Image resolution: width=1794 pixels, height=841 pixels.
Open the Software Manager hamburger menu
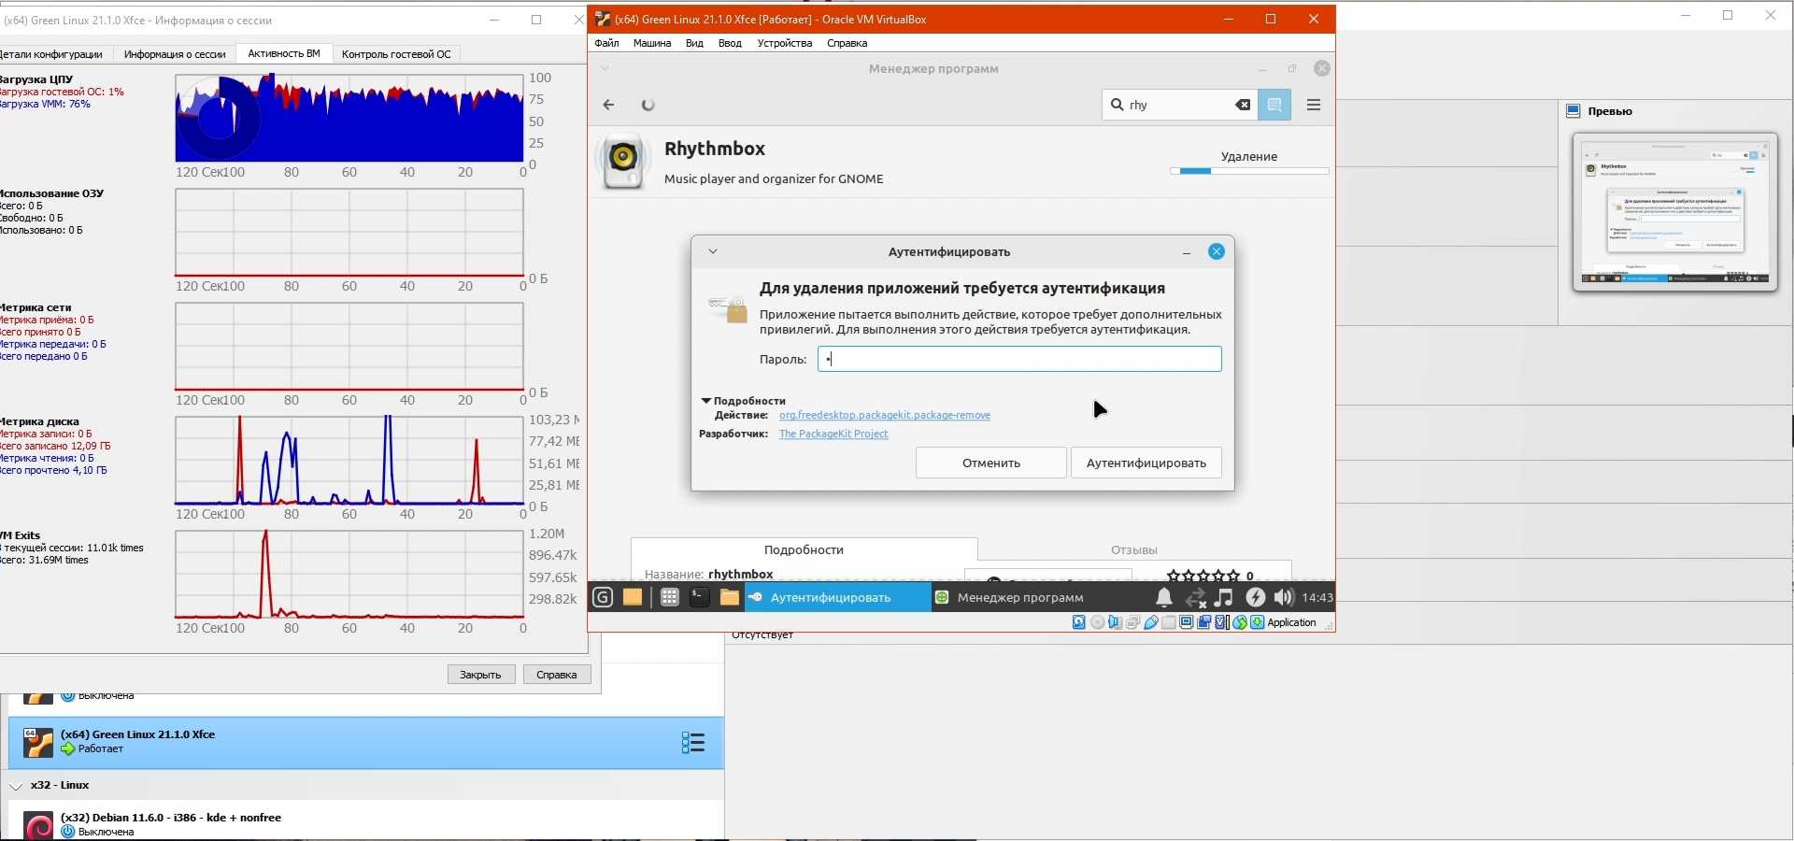coord(1314,105)
